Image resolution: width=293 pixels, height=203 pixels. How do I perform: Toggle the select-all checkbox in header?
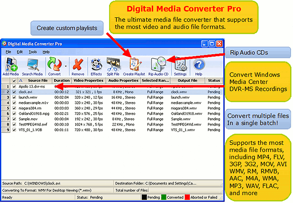14,81
